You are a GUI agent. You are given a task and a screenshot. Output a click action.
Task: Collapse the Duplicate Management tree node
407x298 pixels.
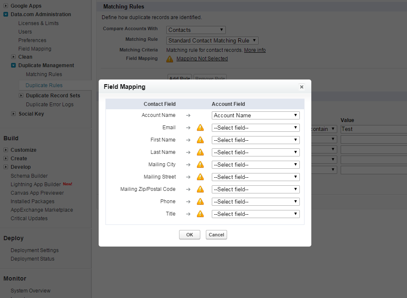pyautogui.click(x=14, y=65)
